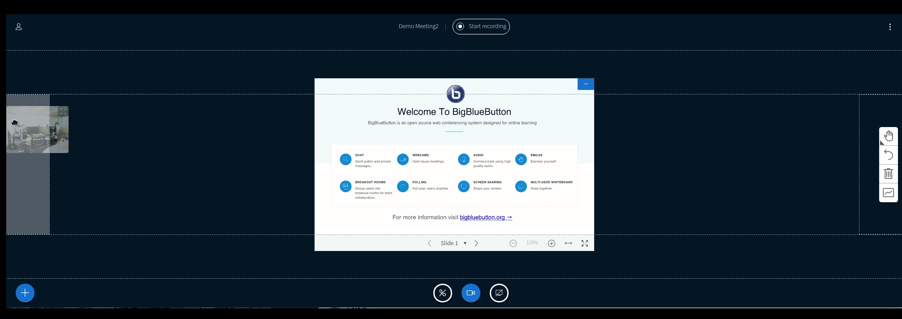Select the Pan hand whiteboard tool

point(889,136)
